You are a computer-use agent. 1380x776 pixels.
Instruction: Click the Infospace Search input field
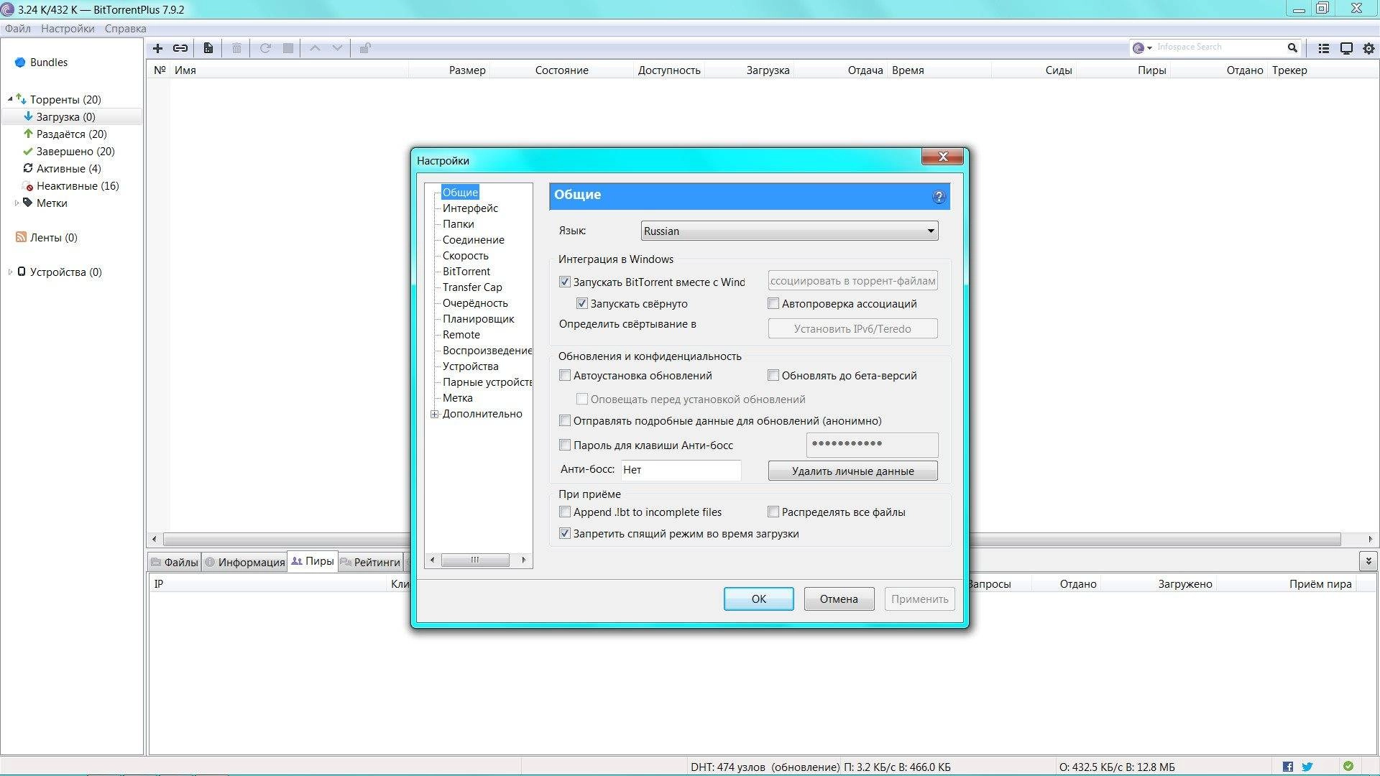point(1220,47)
